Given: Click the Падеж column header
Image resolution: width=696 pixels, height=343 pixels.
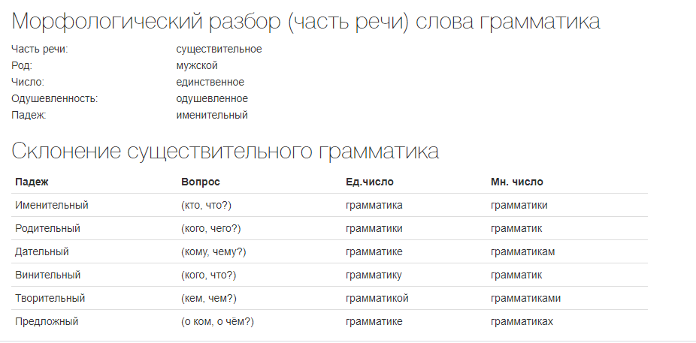Looking at the screenshot, I should click(x=32, y=182).
